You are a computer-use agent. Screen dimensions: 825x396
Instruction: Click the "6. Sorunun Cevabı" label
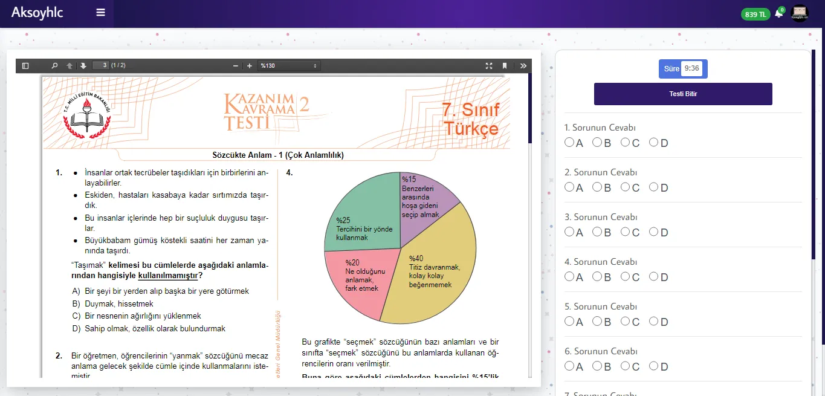[x=600, y=351]
